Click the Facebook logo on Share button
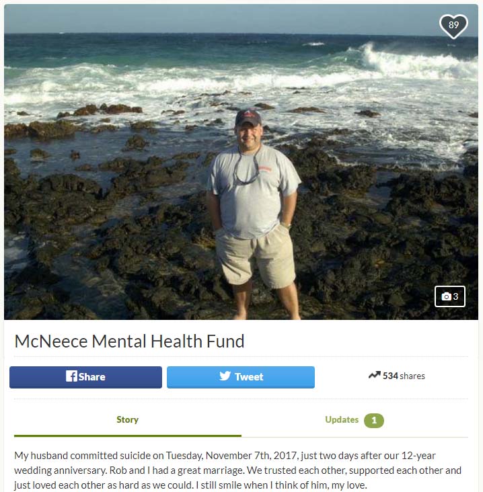Screen dimensions: 483x492 pos(71,376)
